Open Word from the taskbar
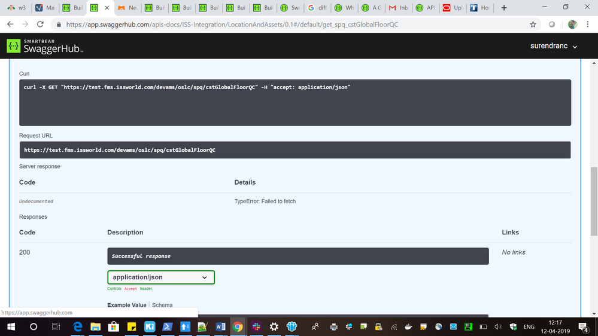 [x=220, y=326]
